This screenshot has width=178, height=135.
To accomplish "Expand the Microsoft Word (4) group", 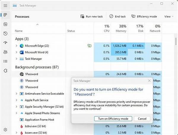I will coord(16,52).
